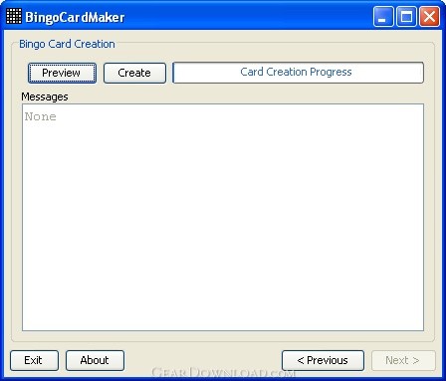446x381 pixels.
Task: Click the Messages label
Action: 45,96
